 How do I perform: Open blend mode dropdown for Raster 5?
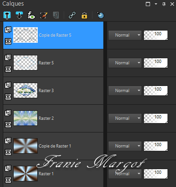pyautogui.click(x=125, y=63)
